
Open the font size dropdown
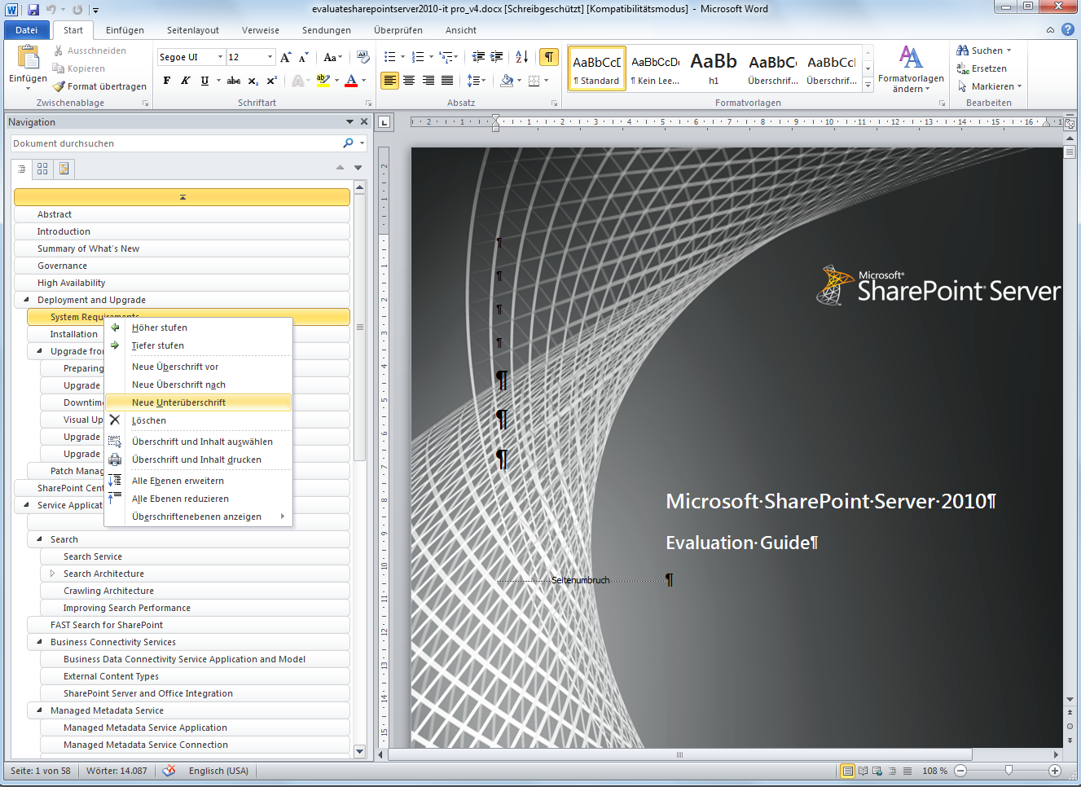click(270, 57)
